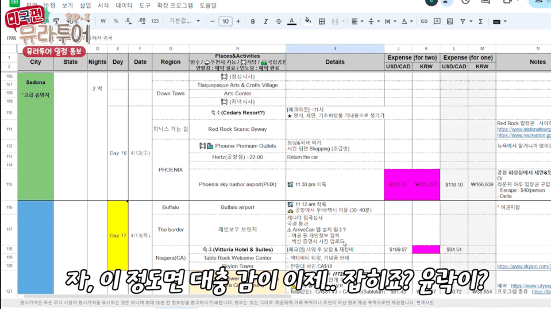
Task: Add a comment using toolbar icon
Action: (x=437, y=21)
